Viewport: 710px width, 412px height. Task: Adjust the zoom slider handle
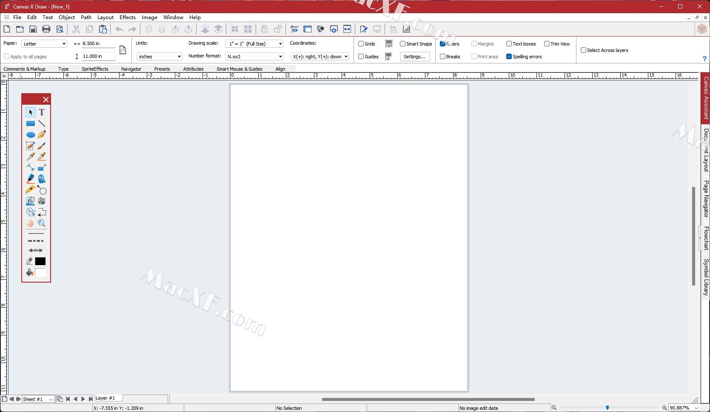(607, 408)
